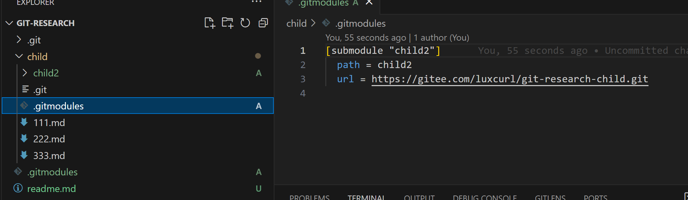
Task: Refresh the Explorer file tree
Action: point(245,23)
